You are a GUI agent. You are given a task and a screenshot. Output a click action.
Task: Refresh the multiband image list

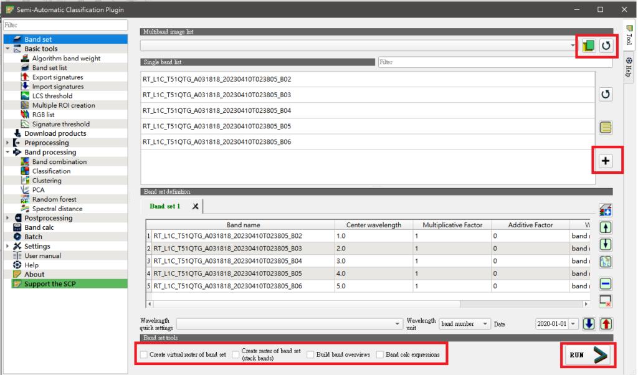[606, 45]
